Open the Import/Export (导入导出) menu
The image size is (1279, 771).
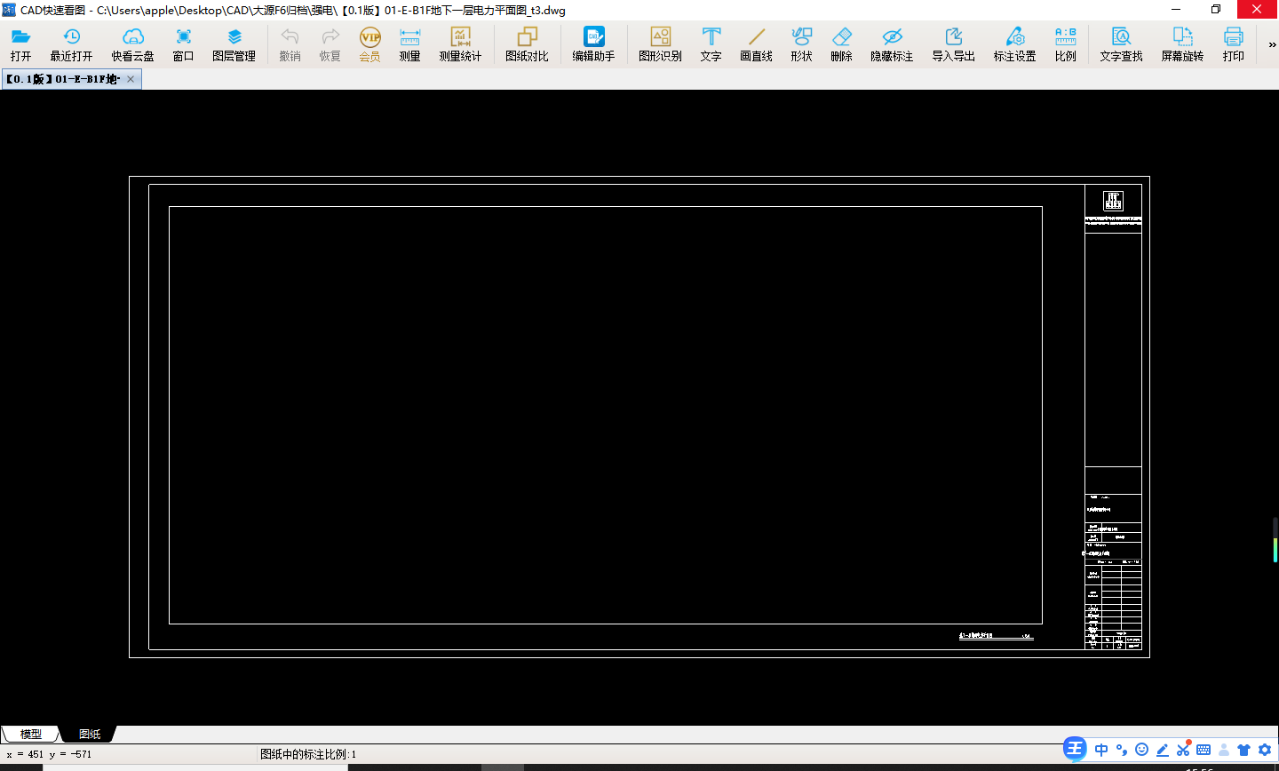coord(953,44)
